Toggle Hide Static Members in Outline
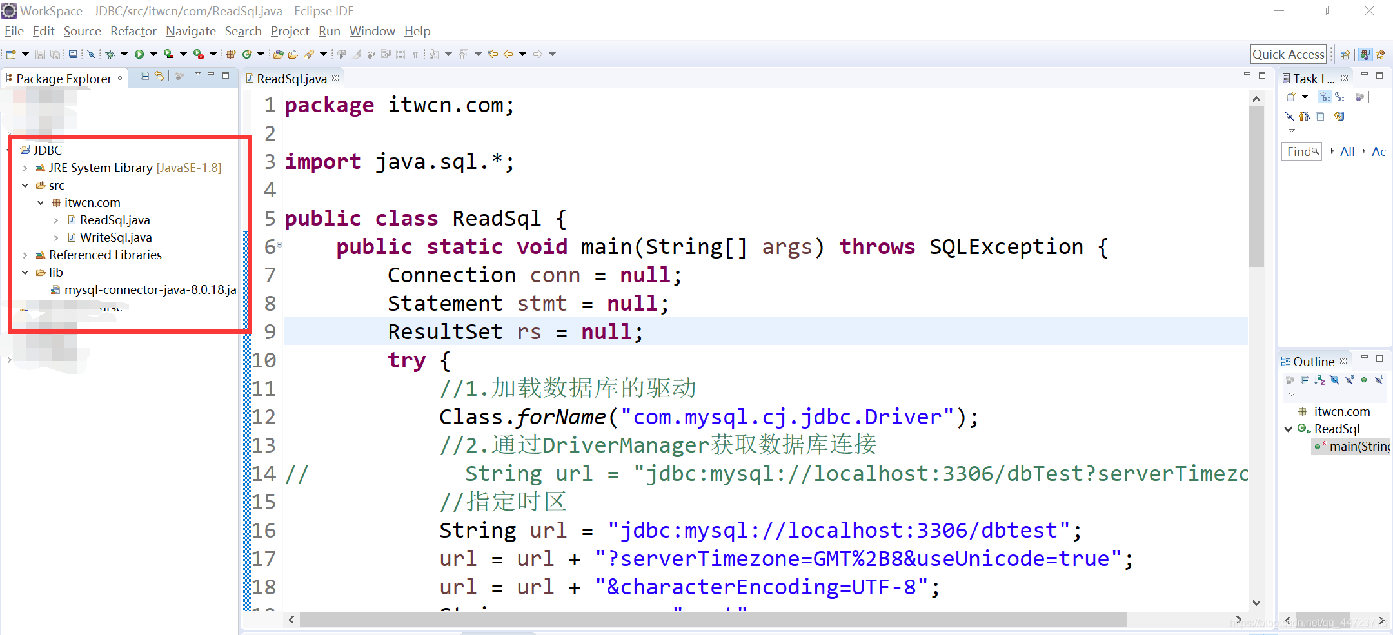This screenshot has height=635, width=1393. tap(1350, 380)
